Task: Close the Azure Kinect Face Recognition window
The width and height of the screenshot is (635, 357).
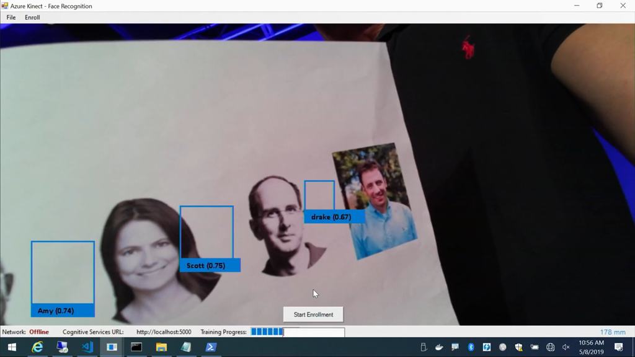Action: [x=623, y=6]
